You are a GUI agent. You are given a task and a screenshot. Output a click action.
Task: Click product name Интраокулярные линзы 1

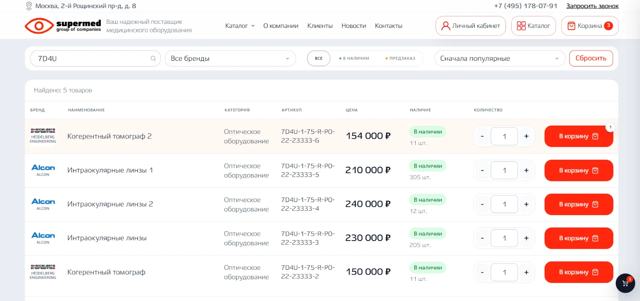[110, 170]
